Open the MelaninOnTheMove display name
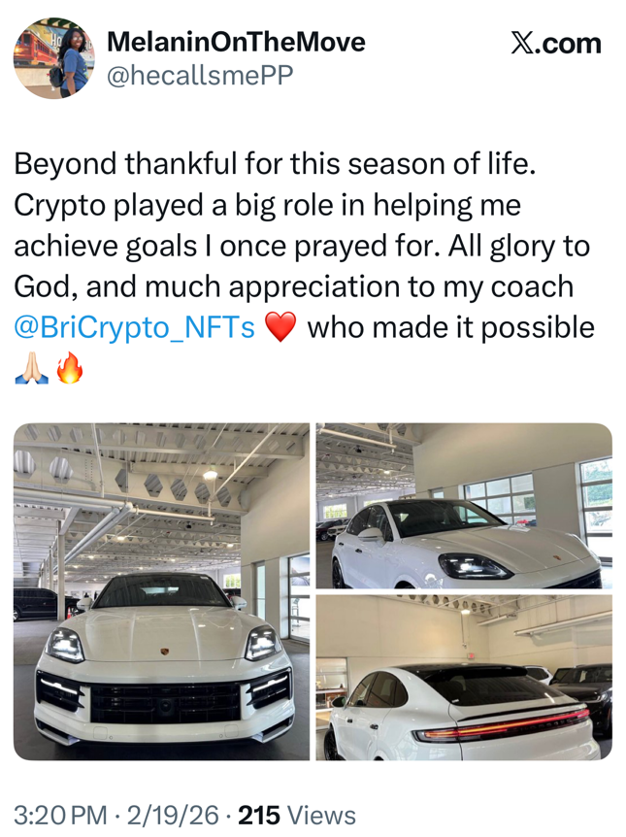626x837 pixels. [x=235, y=42]
